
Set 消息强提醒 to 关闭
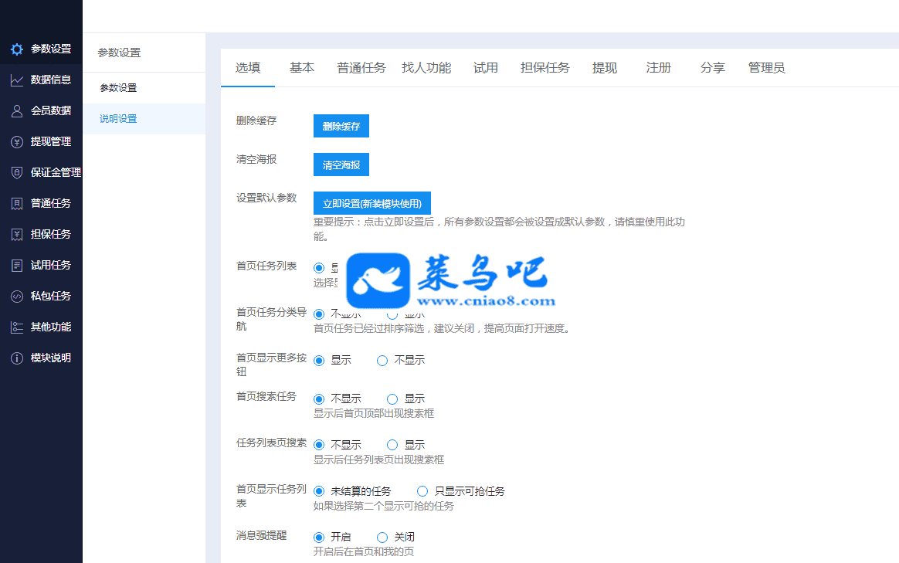tap(382, 537)
